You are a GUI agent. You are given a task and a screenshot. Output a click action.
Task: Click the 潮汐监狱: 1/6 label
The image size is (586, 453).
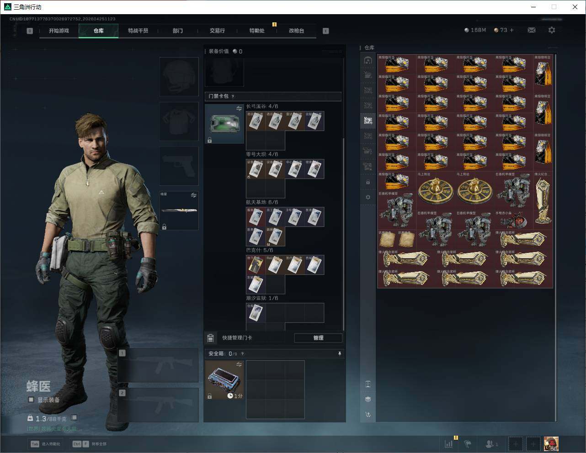pyautogui.click(x=262, y=298)
